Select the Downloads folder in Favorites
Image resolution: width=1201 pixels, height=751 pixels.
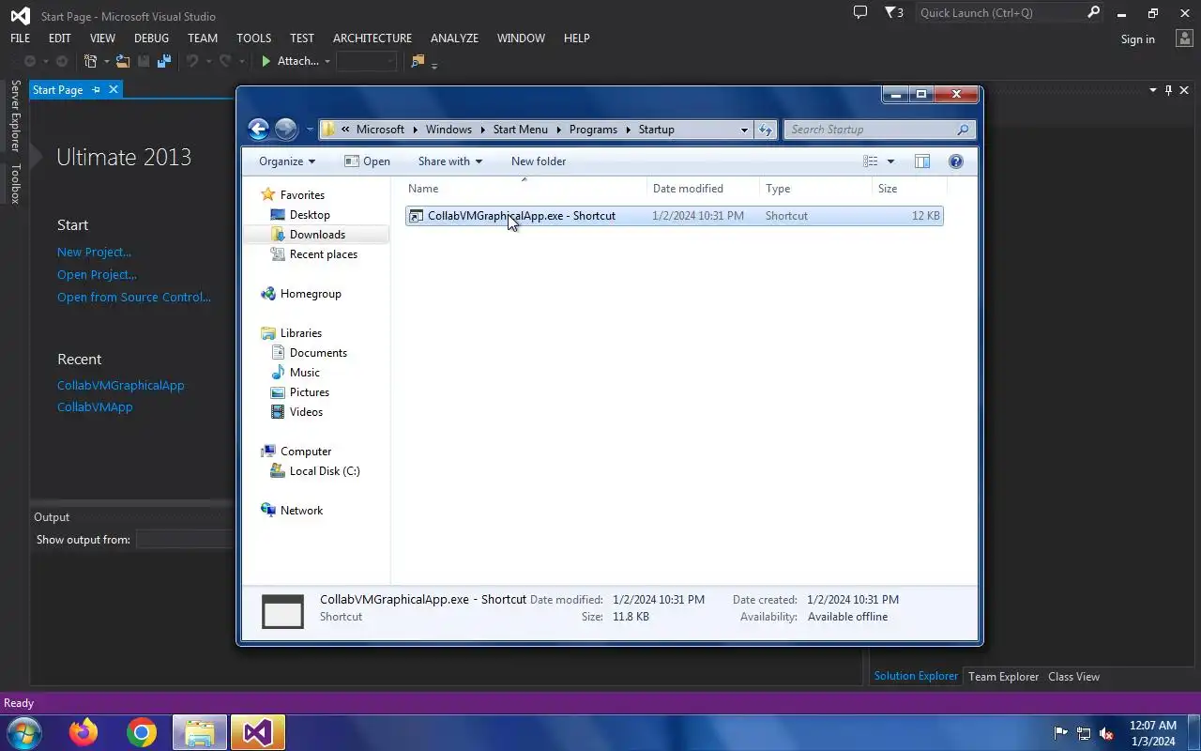coord(317,235)
